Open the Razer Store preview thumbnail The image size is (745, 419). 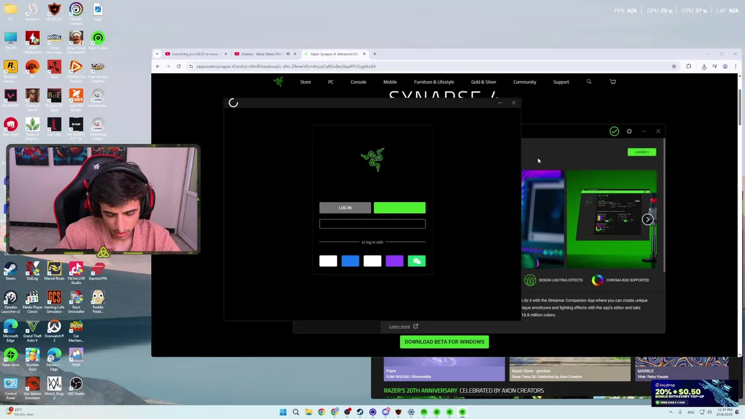(x=570, y=369)
